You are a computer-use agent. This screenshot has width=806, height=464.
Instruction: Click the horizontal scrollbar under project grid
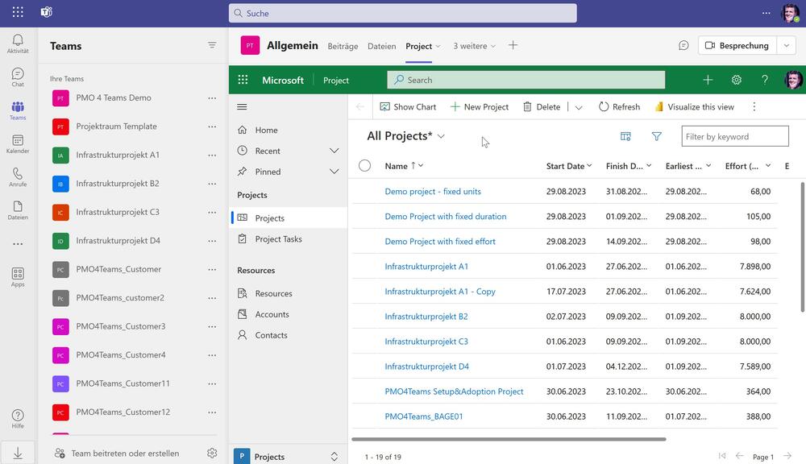coord(508,439)
